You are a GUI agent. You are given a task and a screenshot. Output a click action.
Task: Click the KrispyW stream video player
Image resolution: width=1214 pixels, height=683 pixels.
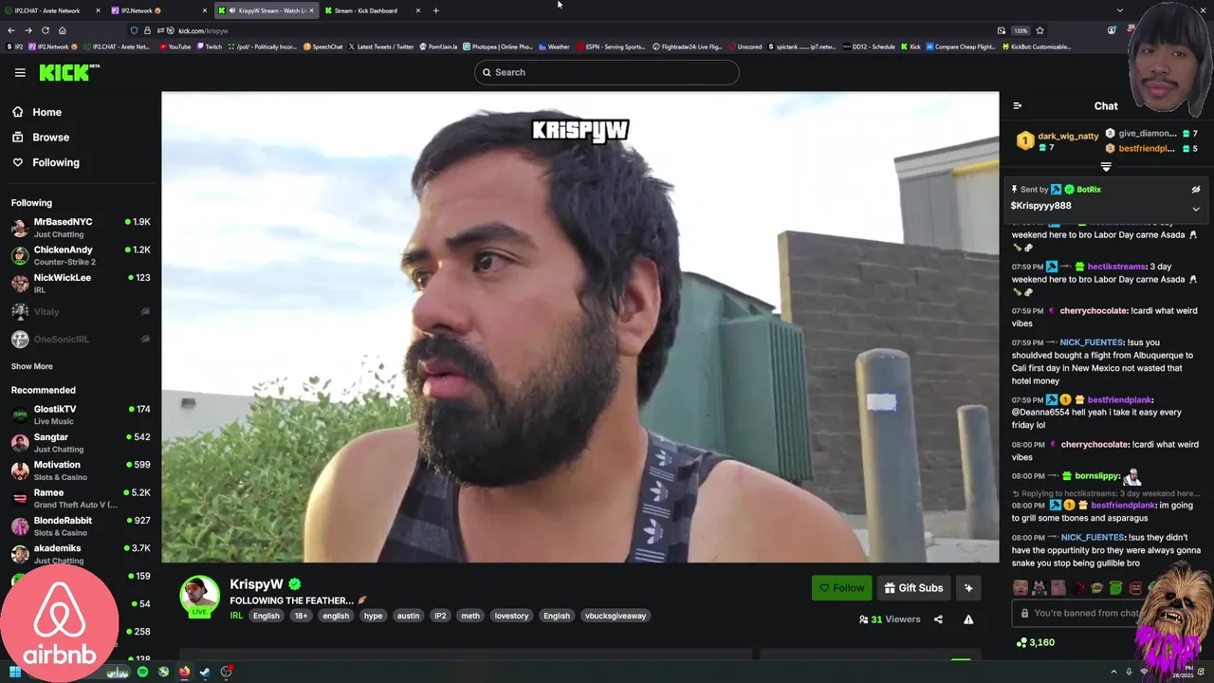579,327
